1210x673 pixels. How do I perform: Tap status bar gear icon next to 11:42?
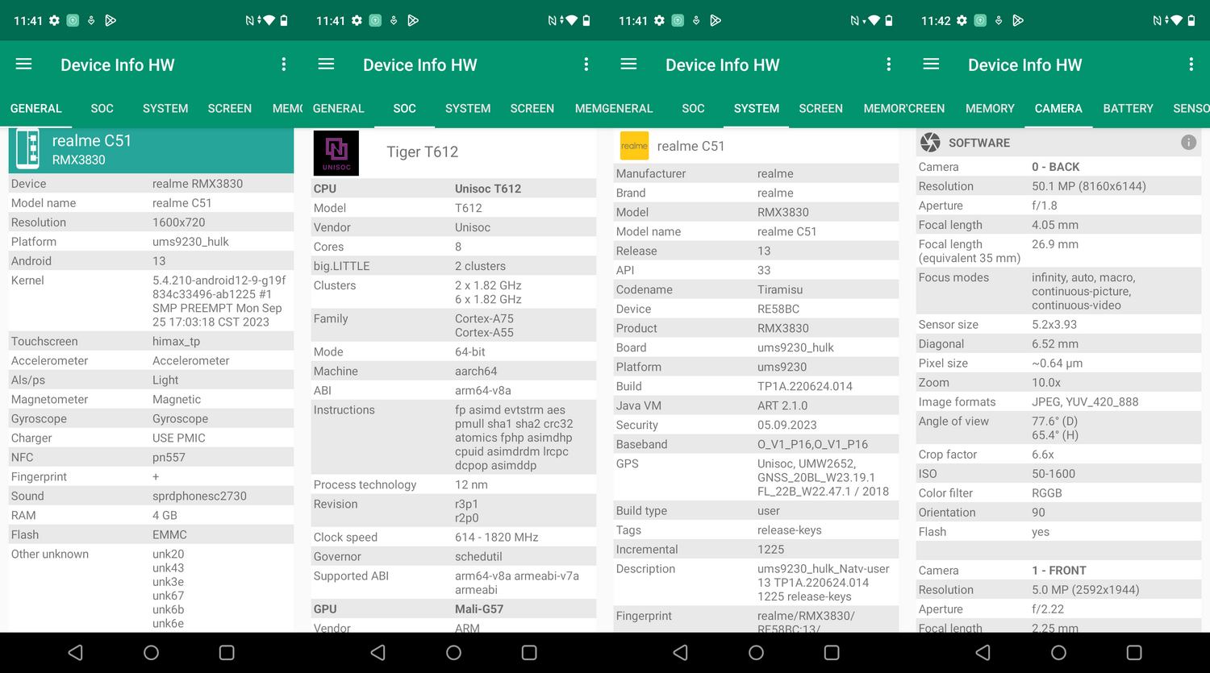(x=962, y=20)
